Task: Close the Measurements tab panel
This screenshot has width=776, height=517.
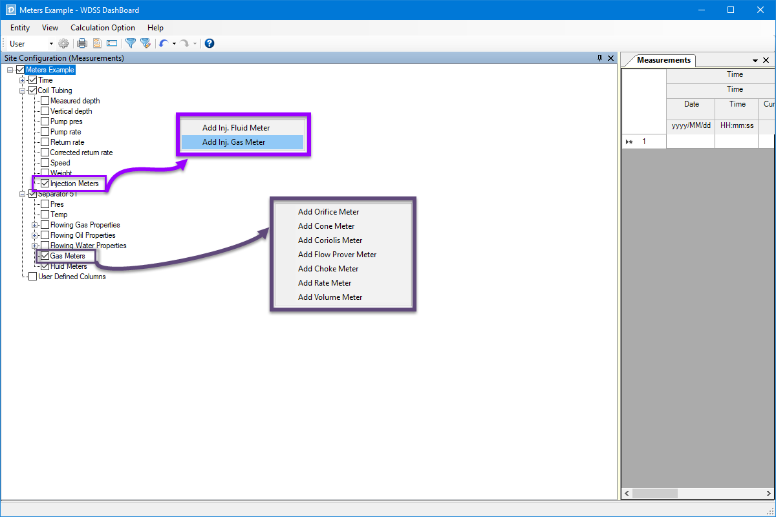Action: (x=766, y=60)
